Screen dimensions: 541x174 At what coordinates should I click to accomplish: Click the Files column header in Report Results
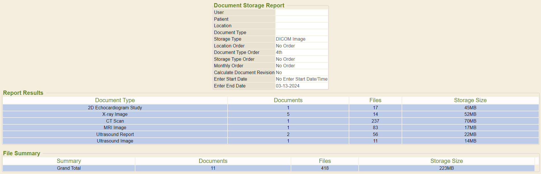pyautogui.click(x=375, y=100)
